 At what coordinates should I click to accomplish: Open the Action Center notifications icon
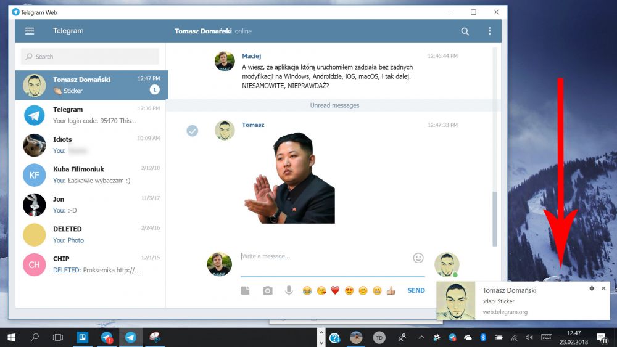pos(602,337)
